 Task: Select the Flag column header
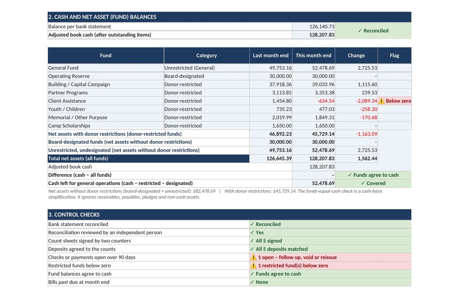coord(395,55)
